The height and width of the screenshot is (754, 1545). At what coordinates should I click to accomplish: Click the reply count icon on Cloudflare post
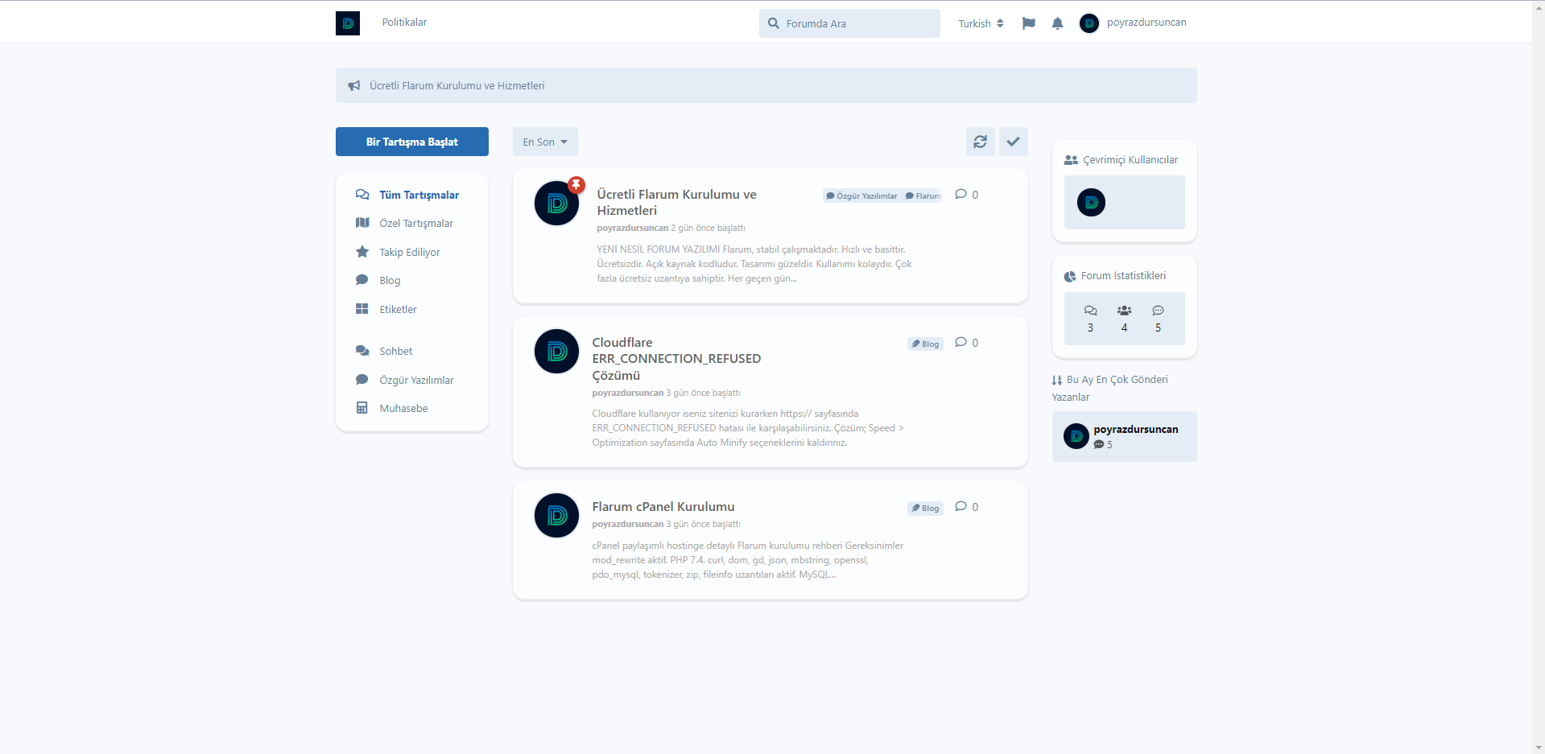tap(960, 343)
